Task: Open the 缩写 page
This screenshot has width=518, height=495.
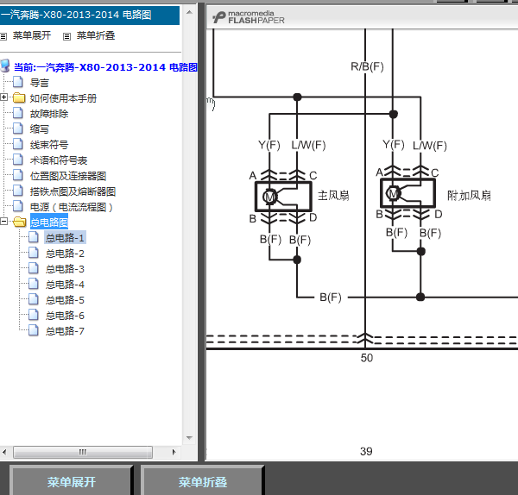Action: [x=40, y=129]
